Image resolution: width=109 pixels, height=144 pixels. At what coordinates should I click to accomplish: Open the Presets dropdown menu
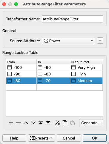42,138
